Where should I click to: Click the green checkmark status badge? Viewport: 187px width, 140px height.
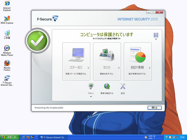(38, 41)
